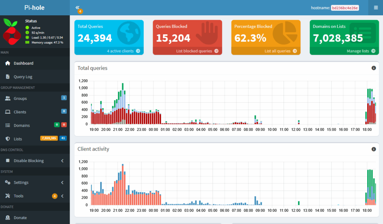Click the arrow icon beside 4 active clients
Viewport: 383px width, 224px height.
click(x=138, y=51)
